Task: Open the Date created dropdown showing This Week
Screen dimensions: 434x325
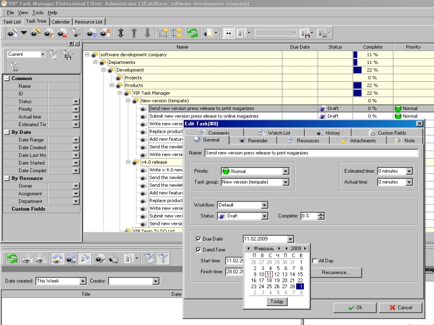Action: pos(82,281)
